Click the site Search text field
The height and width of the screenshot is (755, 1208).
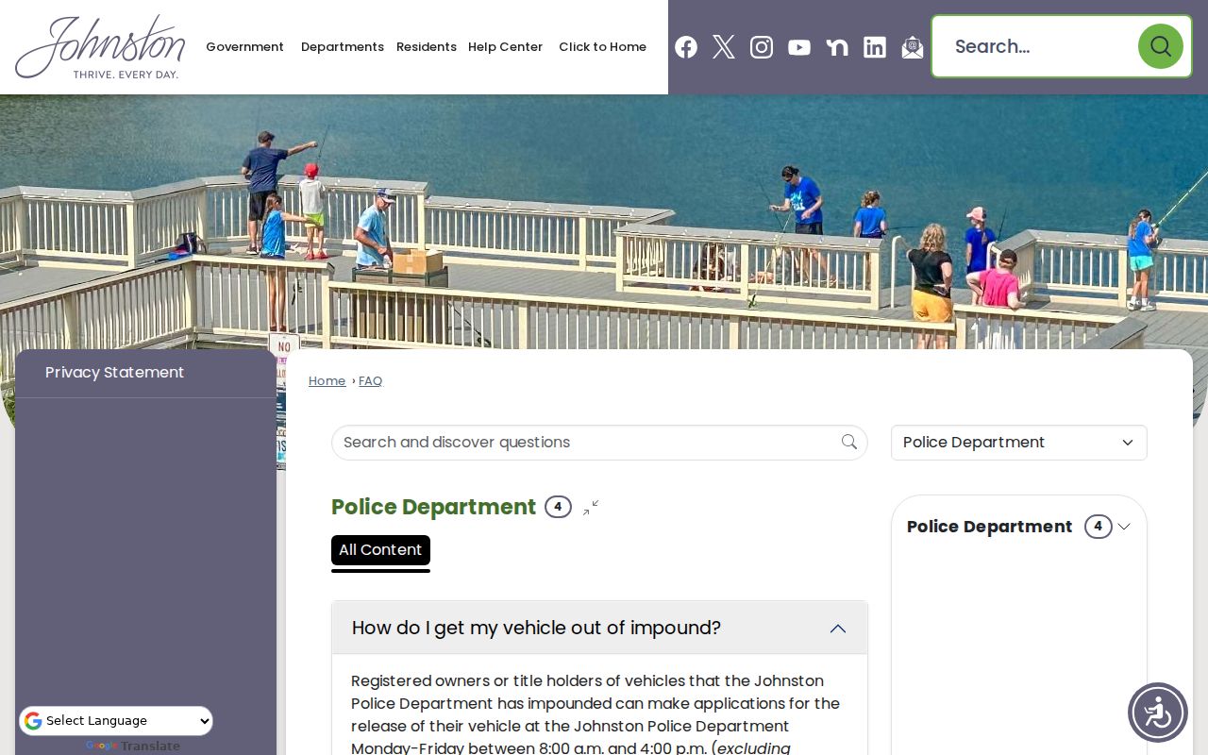tap(1036, 46)
